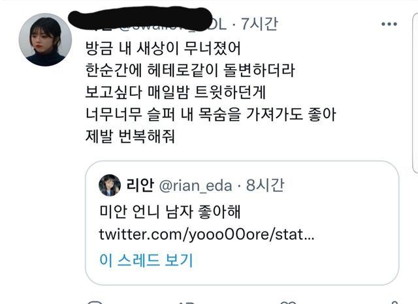Image resolution: width=418 pixels, height=304 pixels.
Task: Click the last line 제발 번복해줘
Action: 130,136
